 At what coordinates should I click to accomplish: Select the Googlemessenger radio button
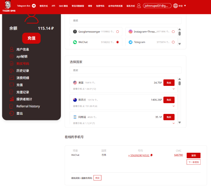click(118, 32)
